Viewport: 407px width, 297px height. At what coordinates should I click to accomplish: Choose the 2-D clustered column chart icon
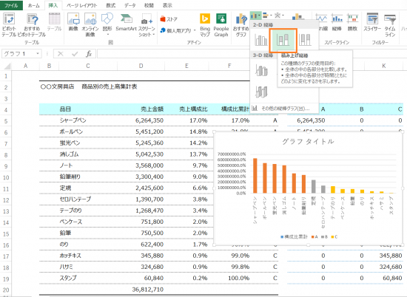coord(261,40)
